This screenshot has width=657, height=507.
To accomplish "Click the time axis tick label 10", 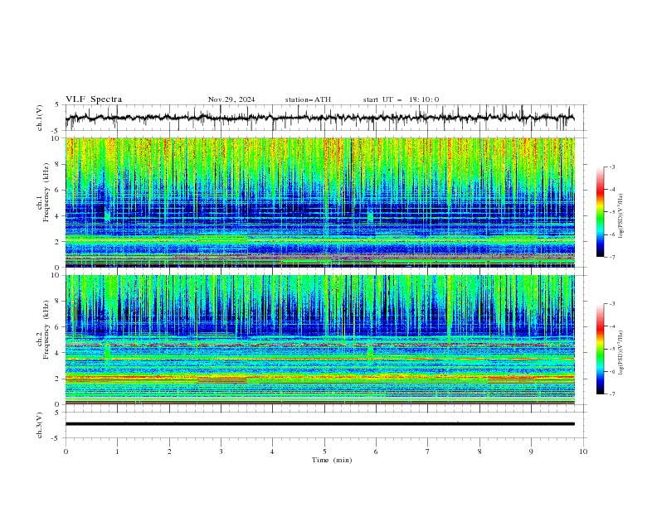I will tap(583, 451).
